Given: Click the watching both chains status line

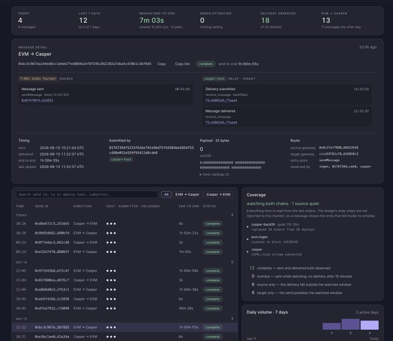Looking at the screenshot, I should click(x=283, y=203).
